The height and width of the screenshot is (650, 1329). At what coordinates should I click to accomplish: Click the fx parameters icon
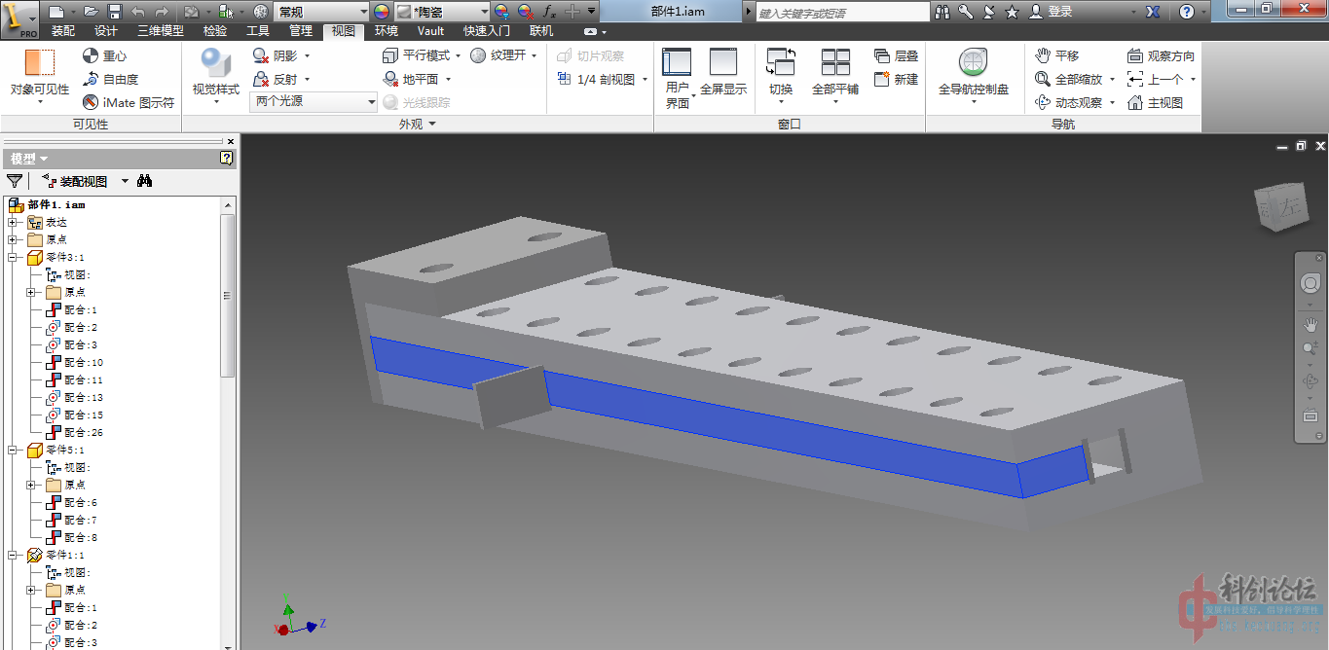548,12
